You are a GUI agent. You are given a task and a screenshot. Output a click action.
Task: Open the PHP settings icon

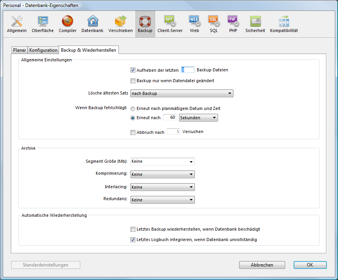click(x=233, y=24)
